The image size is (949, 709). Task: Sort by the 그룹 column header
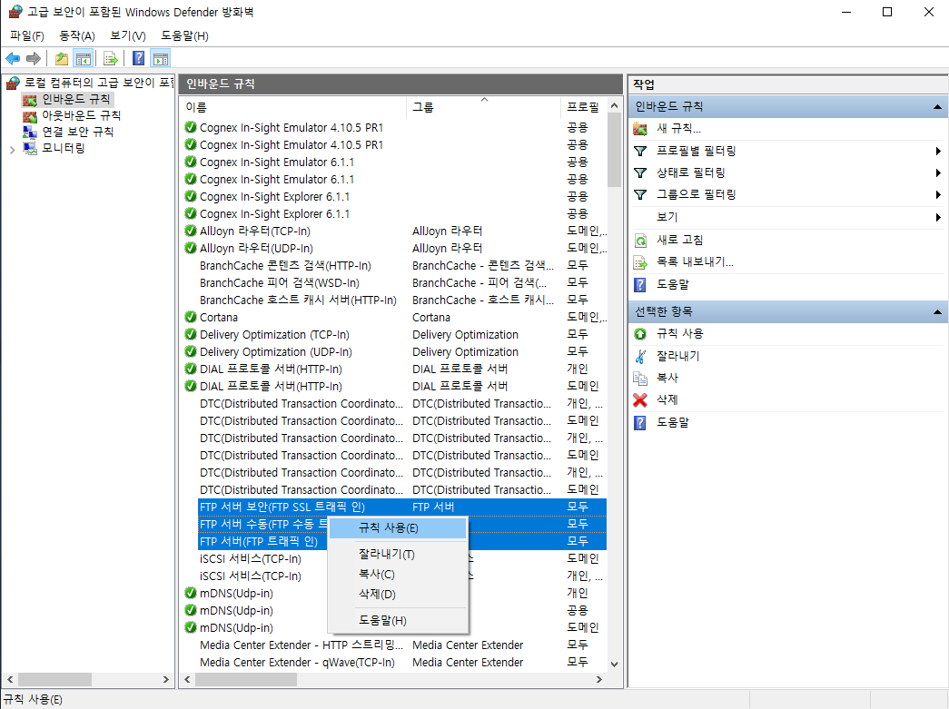coord(483,107)
